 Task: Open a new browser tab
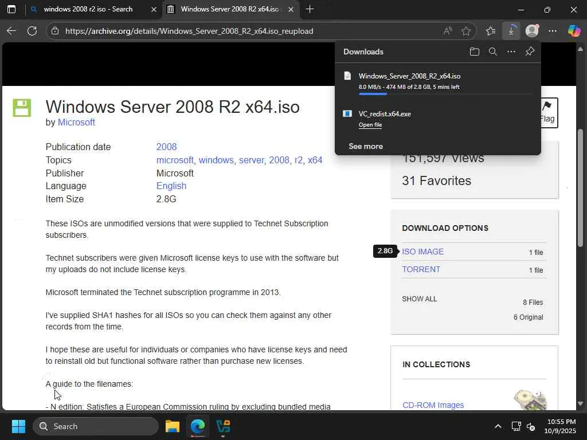(310, 9)
